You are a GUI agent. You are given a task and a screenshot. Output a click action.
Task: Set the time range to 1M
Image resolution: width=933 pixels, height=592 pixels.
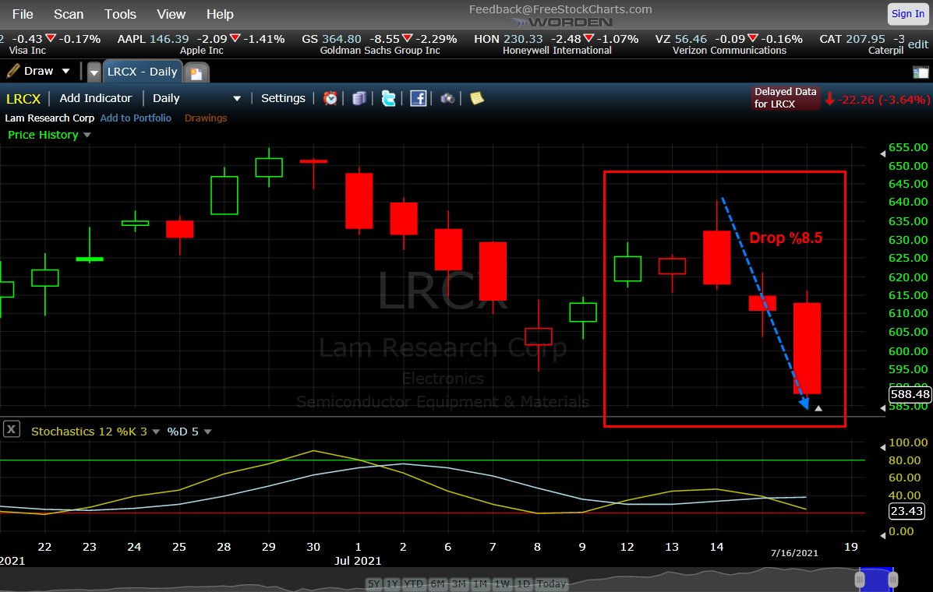[480, 583]
